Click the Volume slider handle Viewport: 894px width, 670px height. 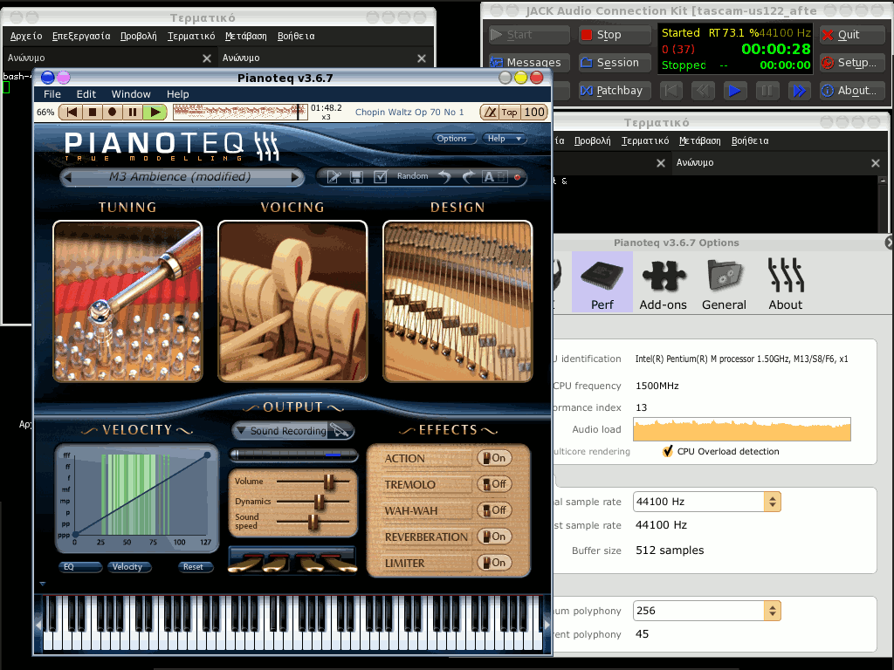(x=329, y=482)
